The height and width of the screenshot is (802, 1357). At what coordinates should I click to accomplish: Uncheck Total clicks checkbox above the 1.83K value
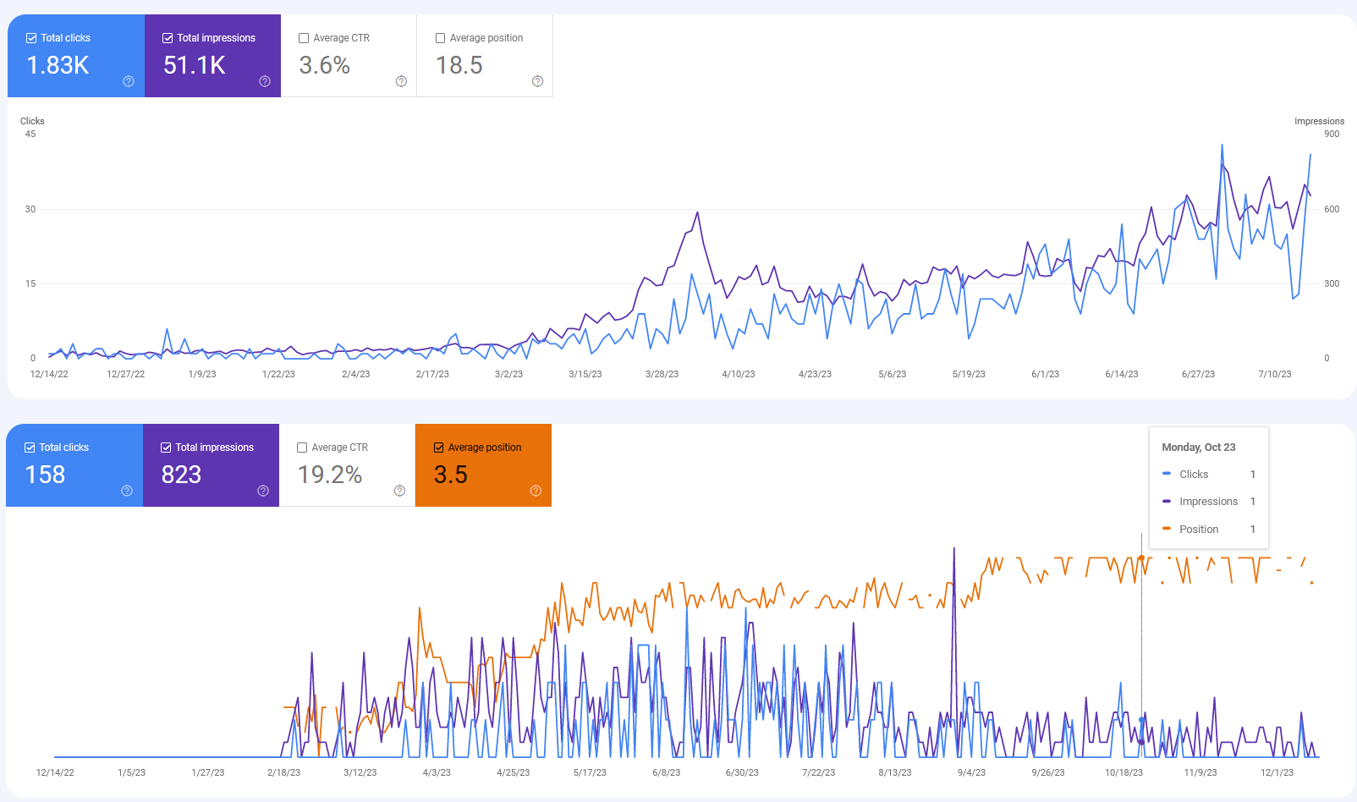[x=31, y=38]
